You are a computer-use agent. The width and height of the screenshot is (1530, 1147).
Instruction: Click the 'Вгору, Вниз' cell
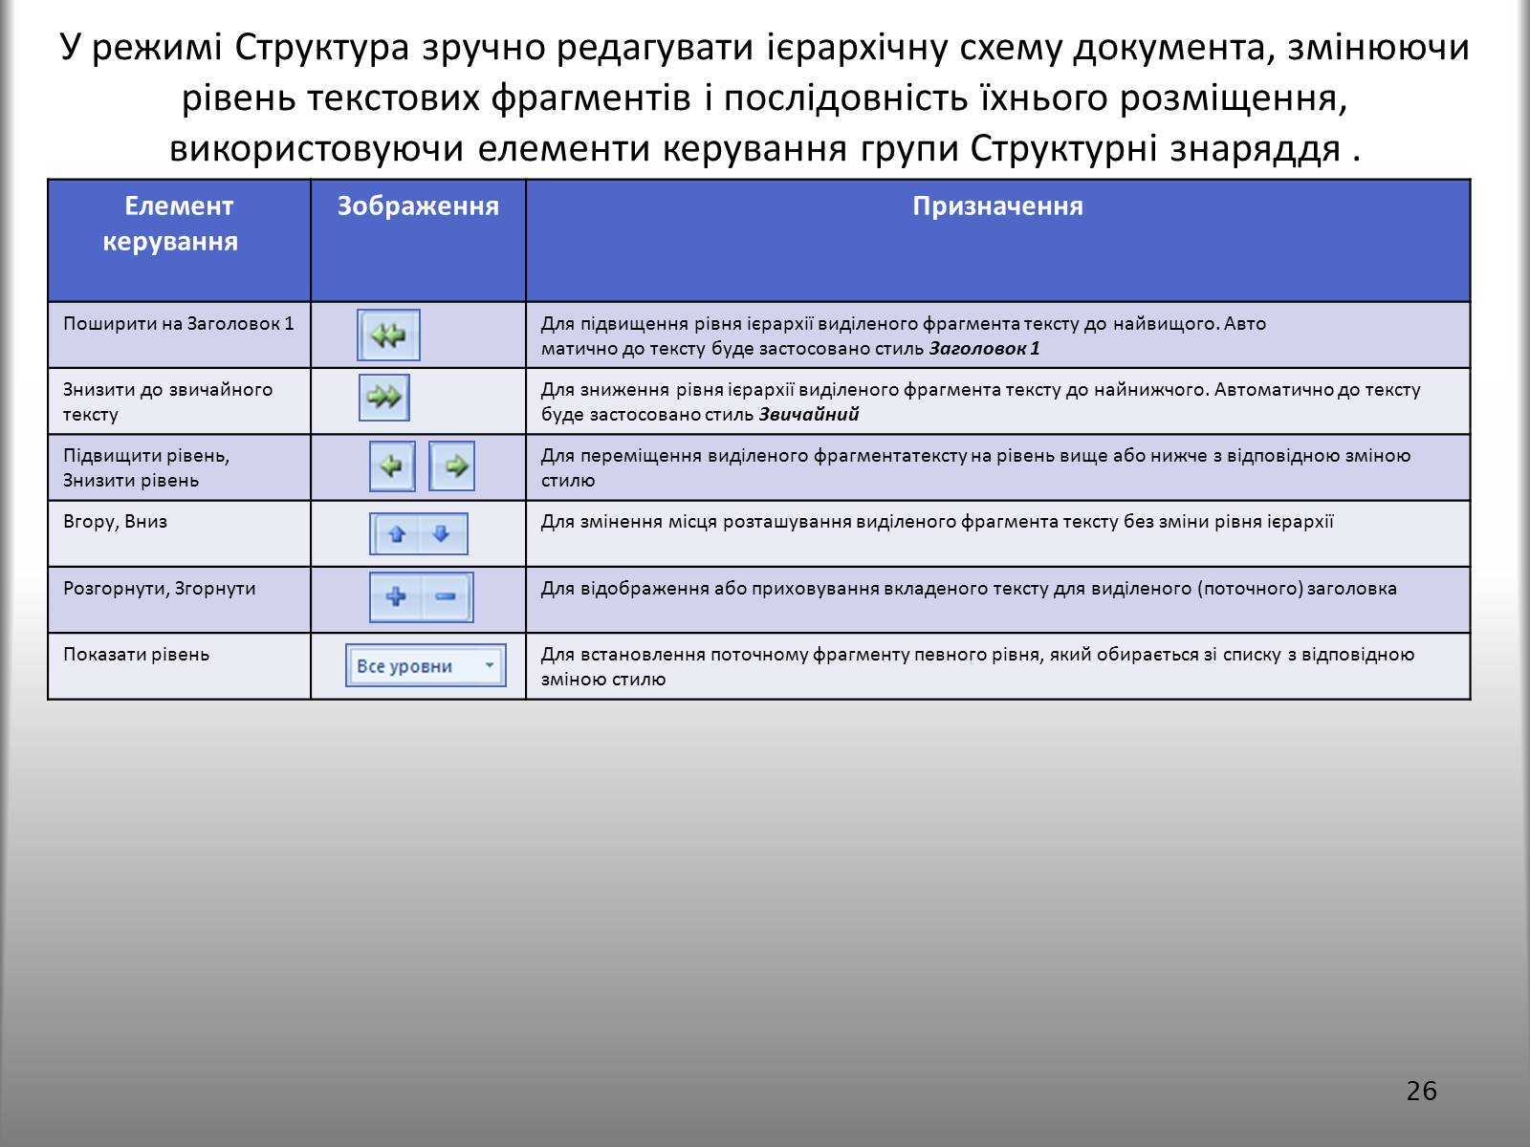click(179, 533)
